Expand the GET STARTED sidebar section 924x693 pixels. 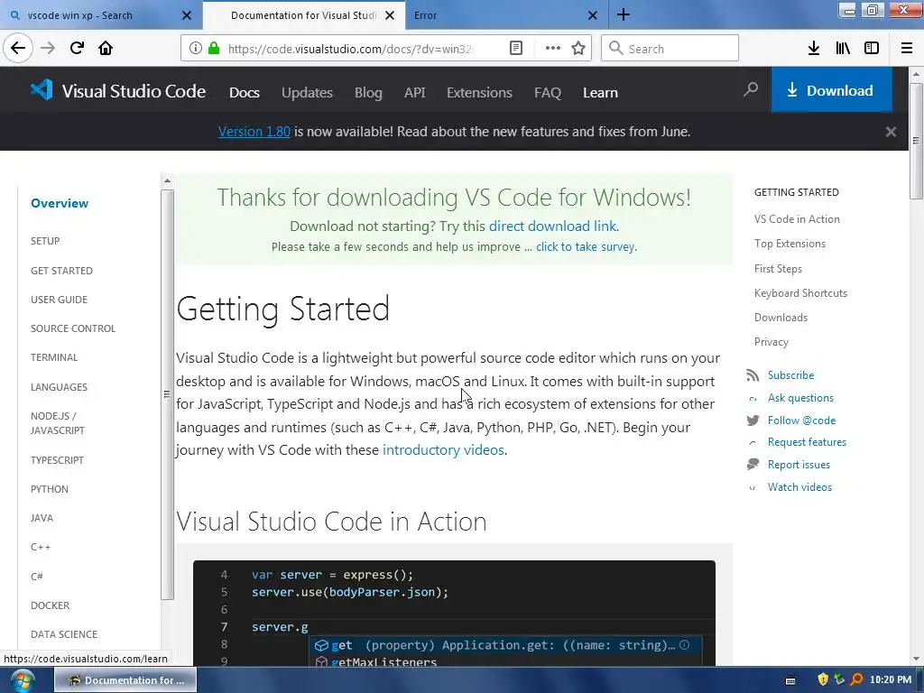pyautogui.click(x=62, y=271)
